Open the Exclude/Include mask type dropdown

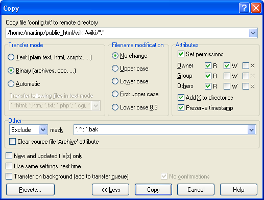point(43,130)
